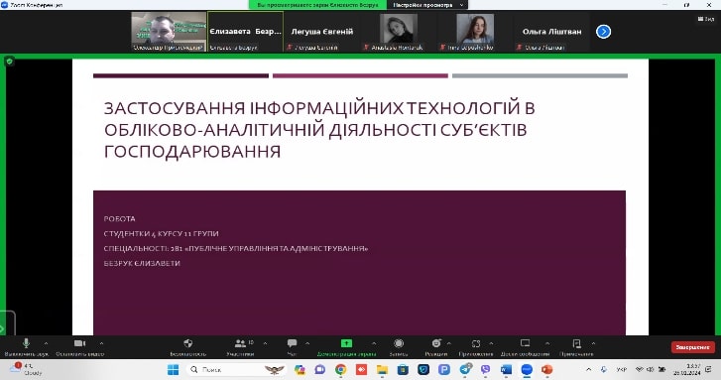This screenshot has width=721, height=380.
Task: Change layout with the View button
Action: click(x=706, y=19)
